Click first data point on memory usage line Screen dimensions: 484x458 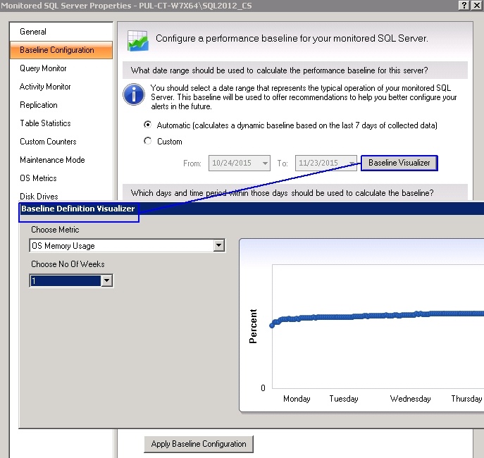(272, 326)
